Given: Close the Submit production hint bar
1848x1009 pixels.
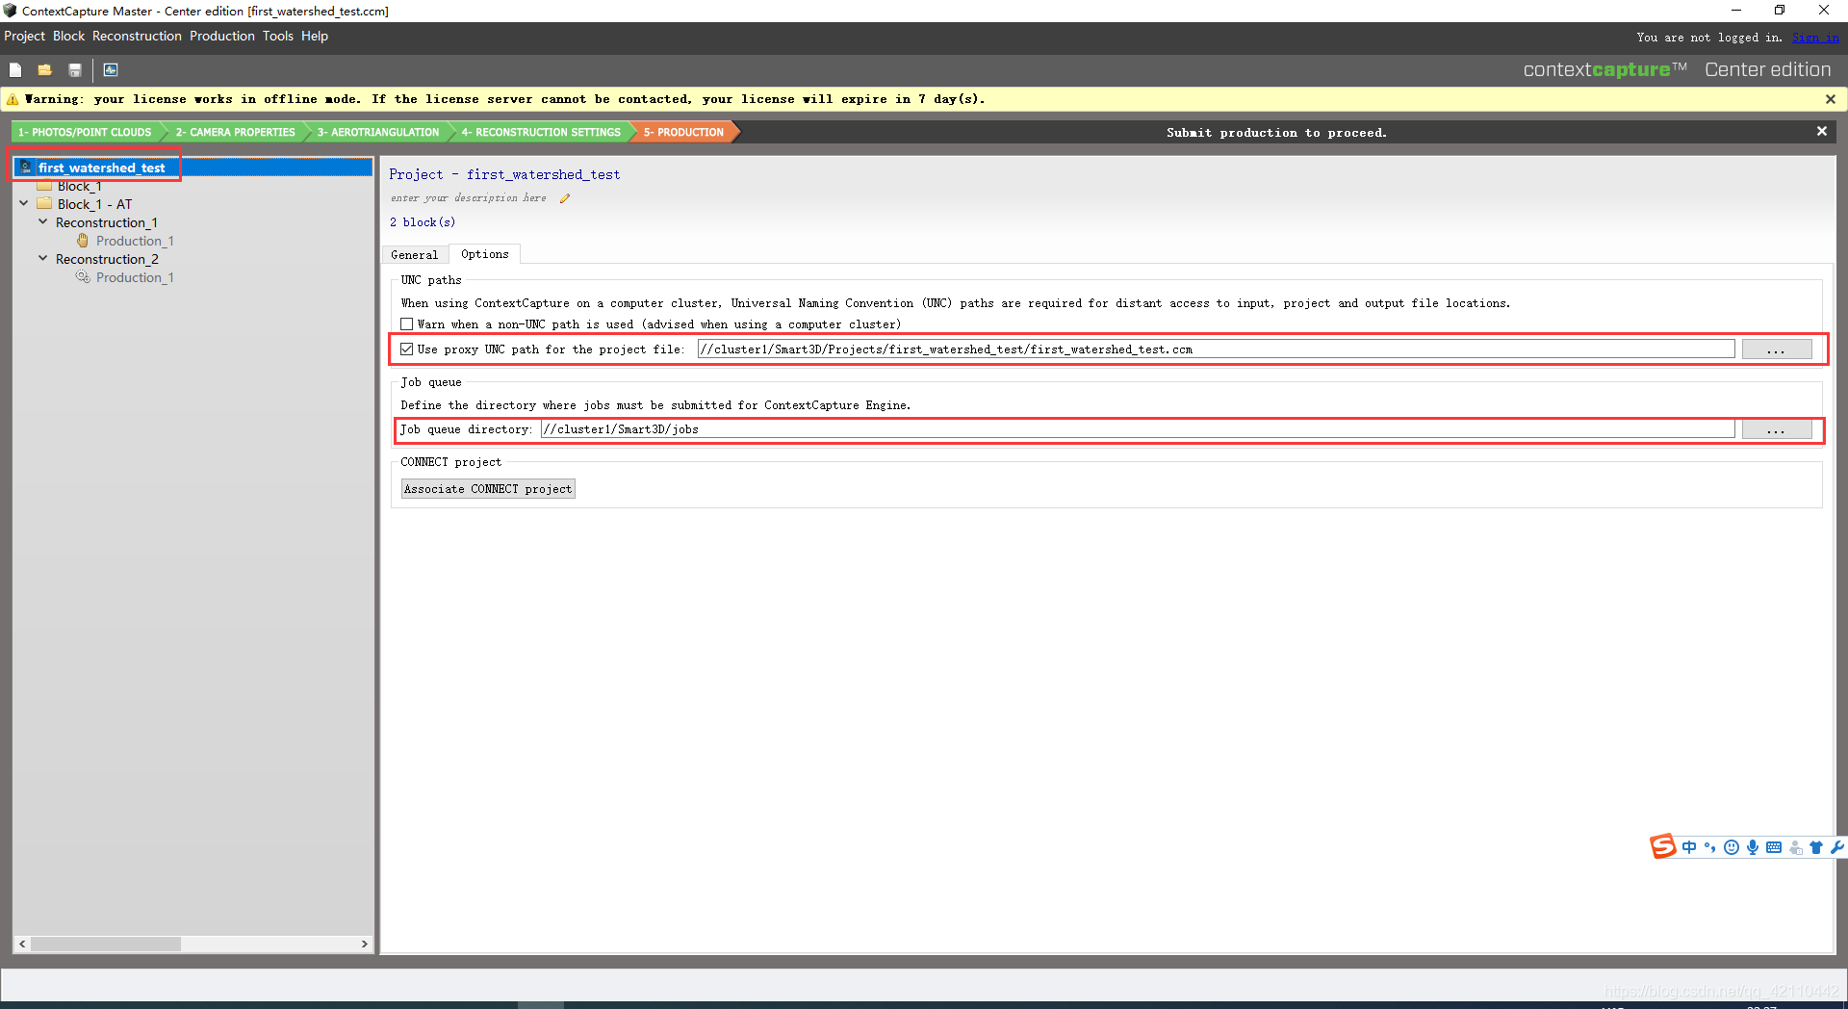Looking at the screenshot, I should pos(1822,131).
